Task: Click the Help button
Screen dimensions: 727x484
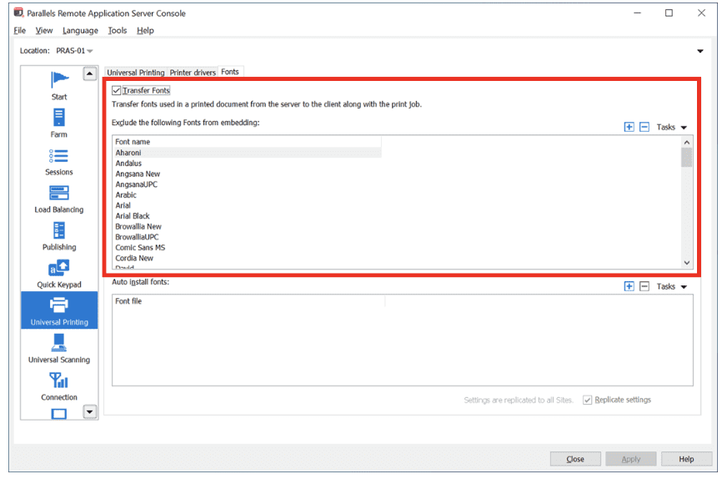Action: (x=686, y=459)
